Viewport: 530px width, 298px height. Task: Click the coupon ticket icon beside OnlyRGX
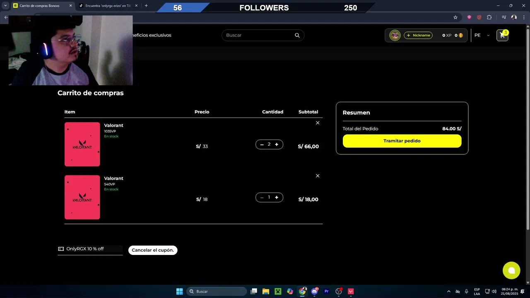pyautogui.click(x=61, y=249)
